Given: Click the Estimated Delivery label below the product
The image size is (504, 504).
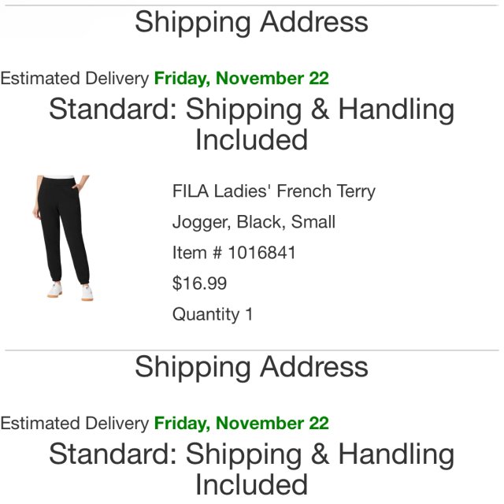Looking at the screenshot, I should (x=74, y=424).
